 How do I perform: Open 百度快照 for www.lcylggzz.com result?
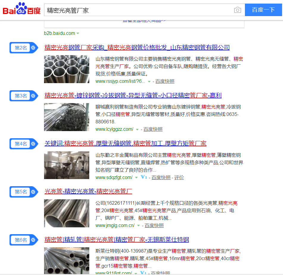[x=153, y=129]
